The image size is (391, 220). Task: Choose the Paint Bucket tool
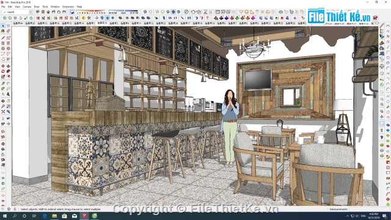click(x=3, y=31)
